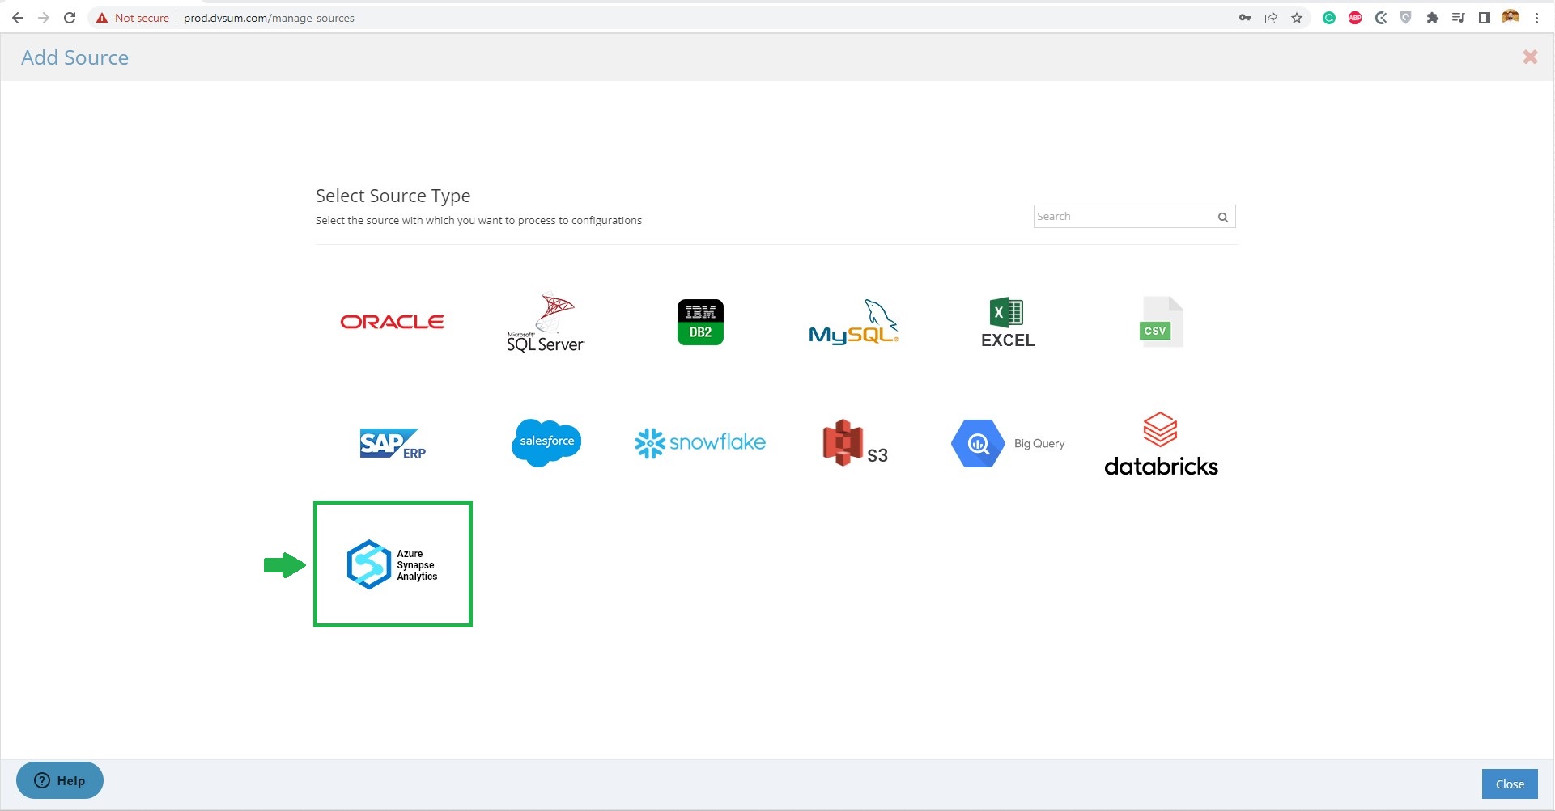This screenshot has height=811, width=1555.
Task: Select Microsoft SQL Server as the source
Action: coord(544,322)
